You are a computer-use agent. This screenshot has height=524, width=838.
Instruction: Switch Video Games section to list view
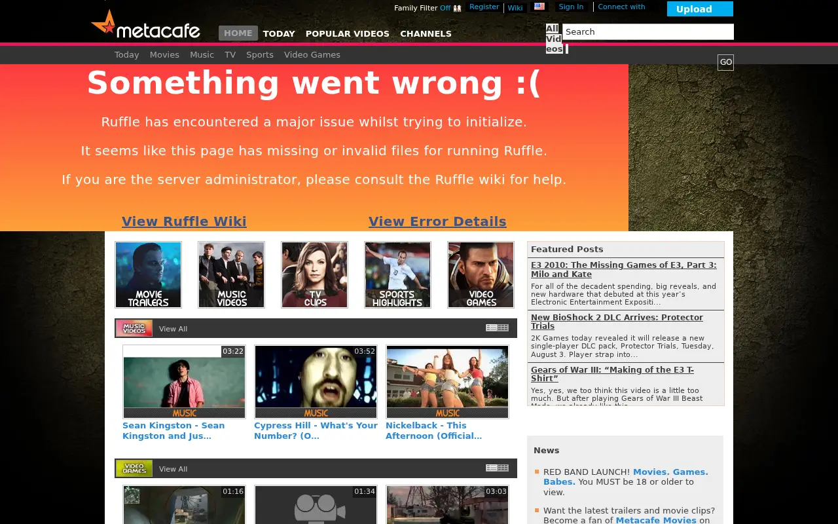pos(491,468)
